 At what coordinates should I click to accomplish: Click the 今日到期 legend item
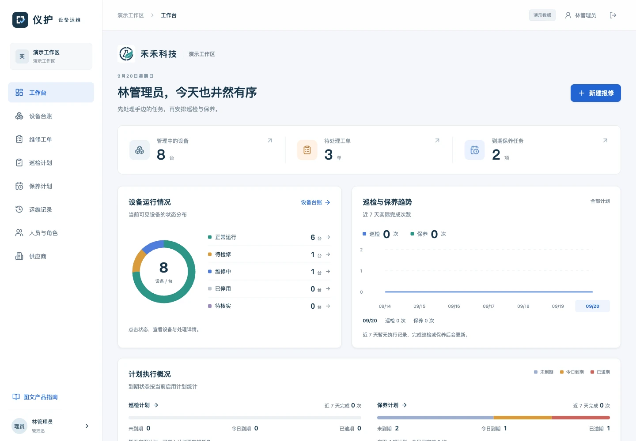(572, 372)
